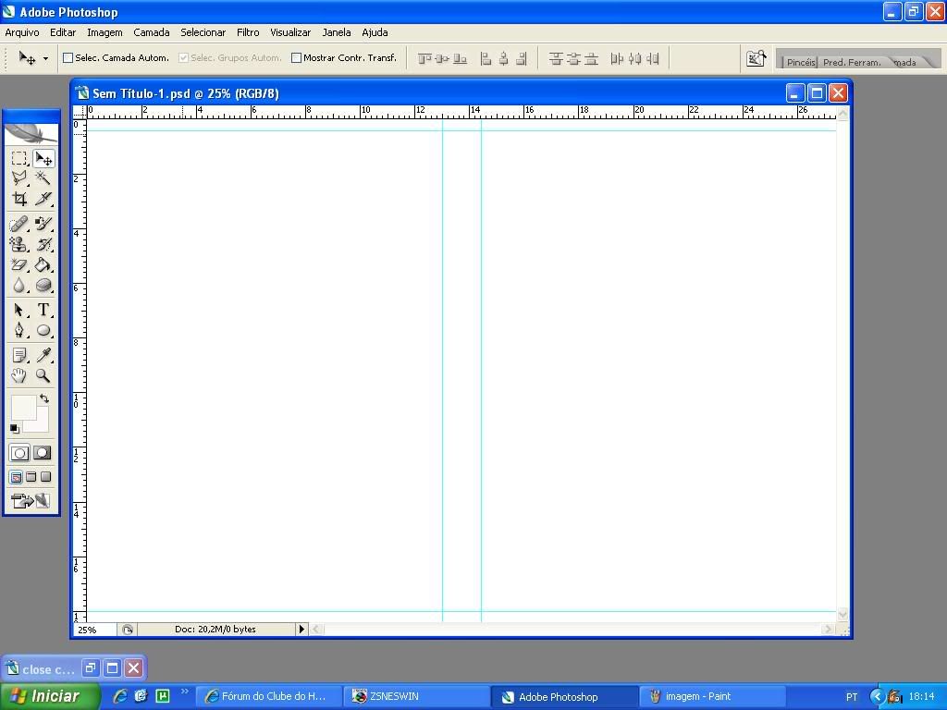This screenshot has height=710, width=947.
Task: Select the Magic Wand tool
Action: tap(43, 177)
